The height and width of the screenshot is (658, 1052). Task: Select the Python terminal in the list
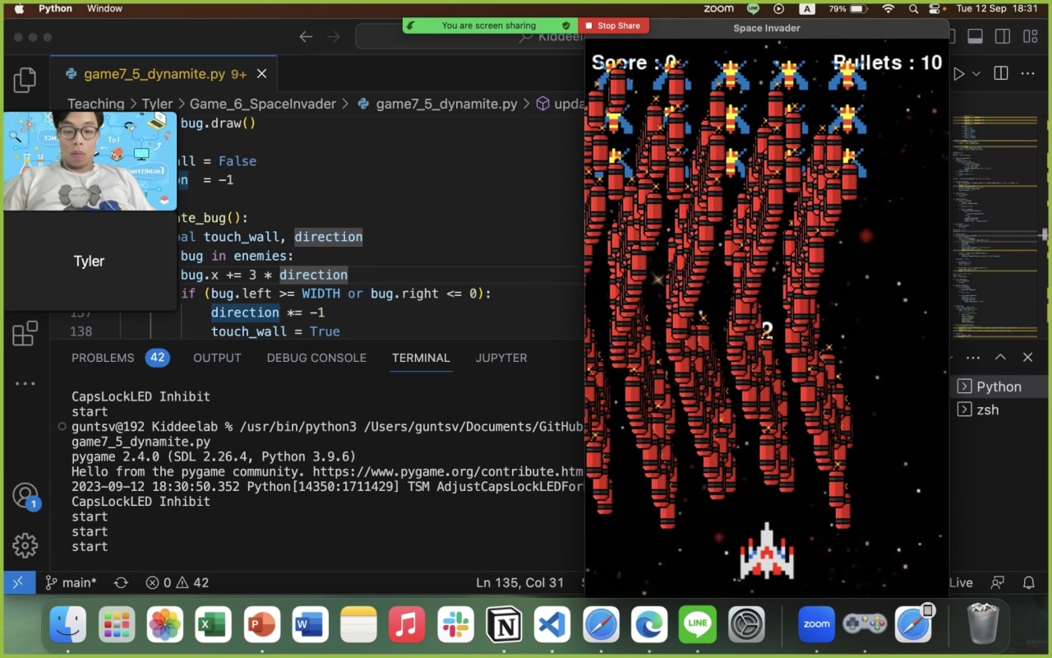(x=998, y=387)
